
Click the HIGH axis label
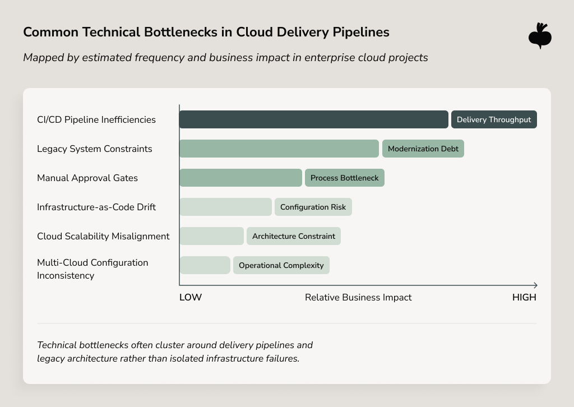coord(524,297)
